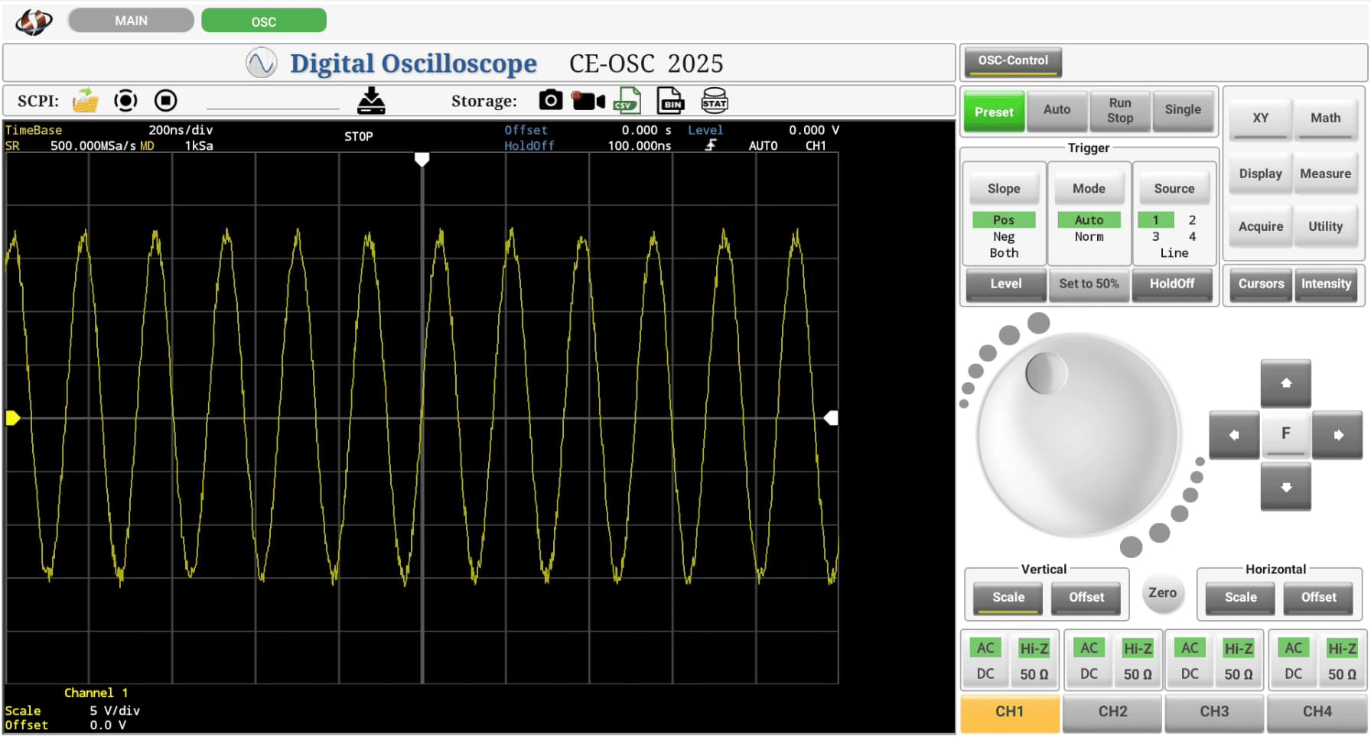Click the sine wave oscilloscope logo
This screenshot has width=1371, height=737.
click(261, 63)
